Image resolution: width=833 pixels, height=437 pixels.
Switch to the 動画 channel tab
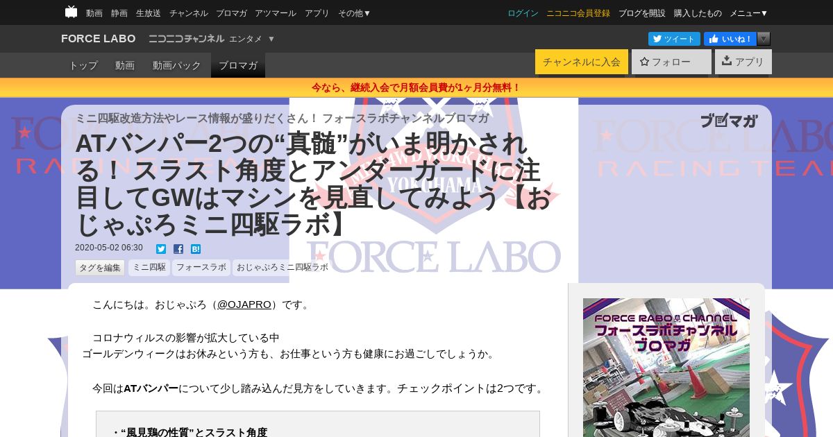[125, 65]
